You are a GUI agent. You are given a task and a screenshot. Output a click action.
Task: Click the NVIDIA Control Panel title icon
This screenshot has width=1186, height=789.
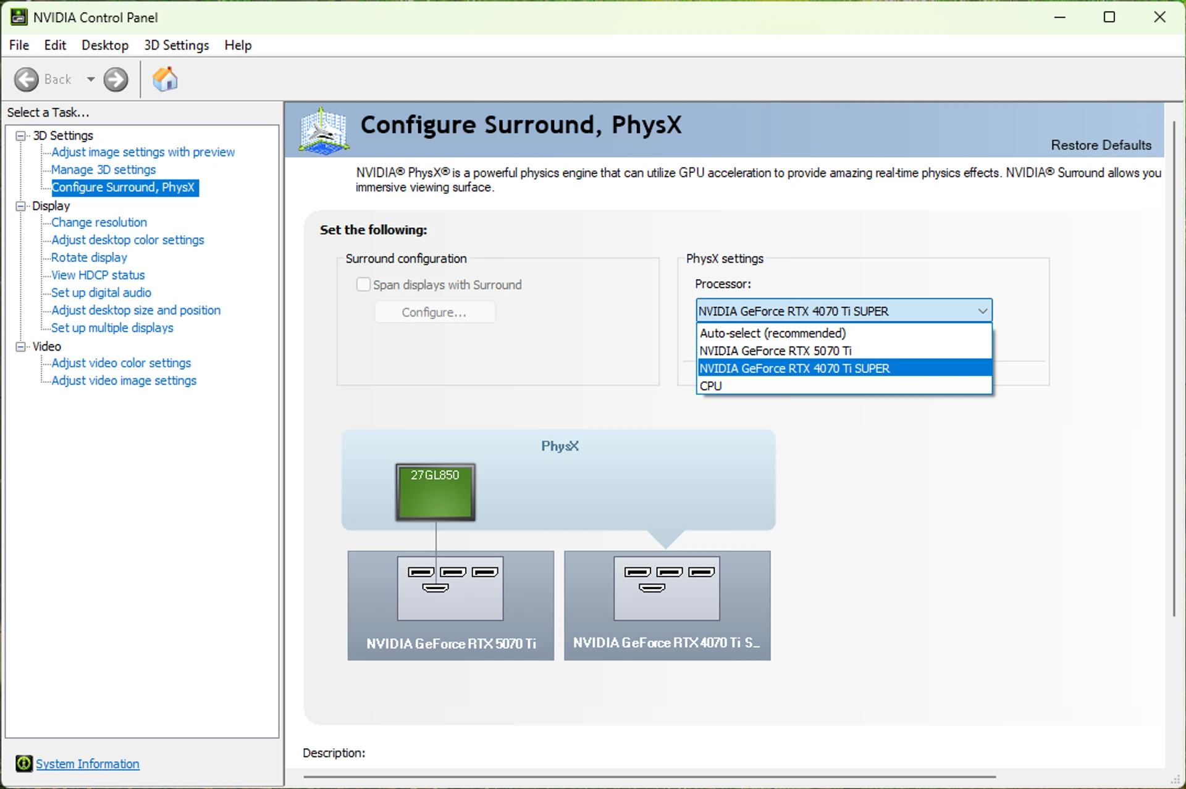point(19,17)
